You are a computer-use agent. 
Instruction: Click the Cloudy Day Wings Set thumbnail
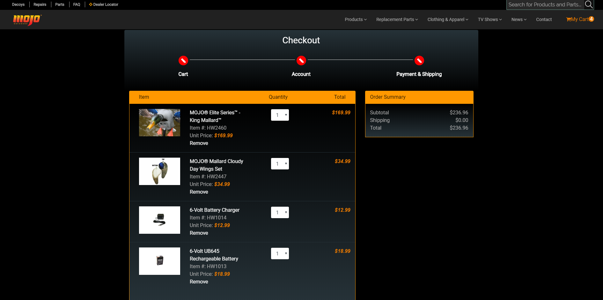(x=159, y=171)
